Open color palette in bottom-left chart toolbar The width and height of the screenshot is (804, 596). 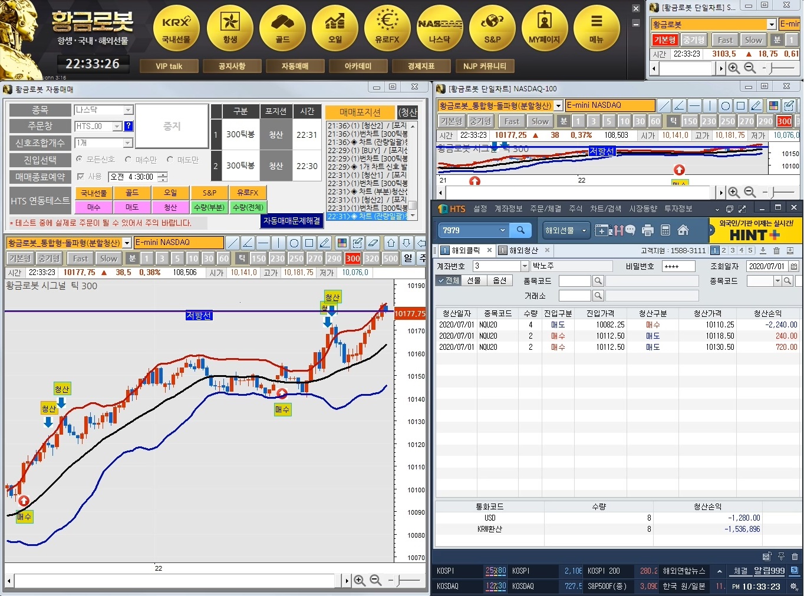tap(342, 243)
